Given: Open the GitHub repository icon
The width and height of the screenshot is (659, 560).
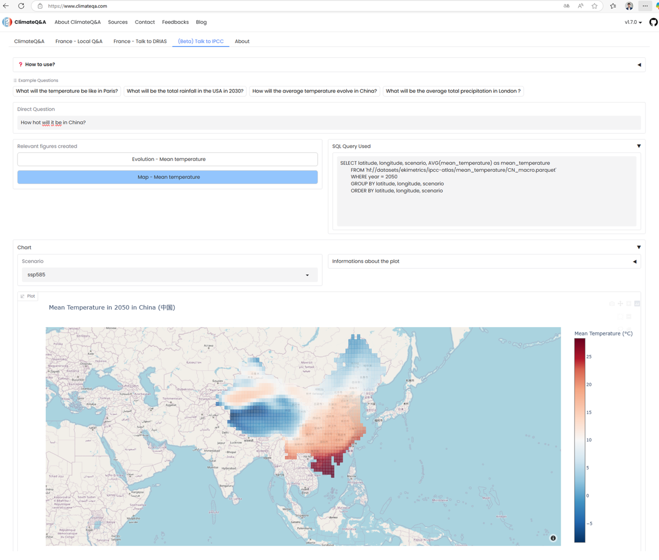Looking at the screenshot, I should (x=653, y=22).
